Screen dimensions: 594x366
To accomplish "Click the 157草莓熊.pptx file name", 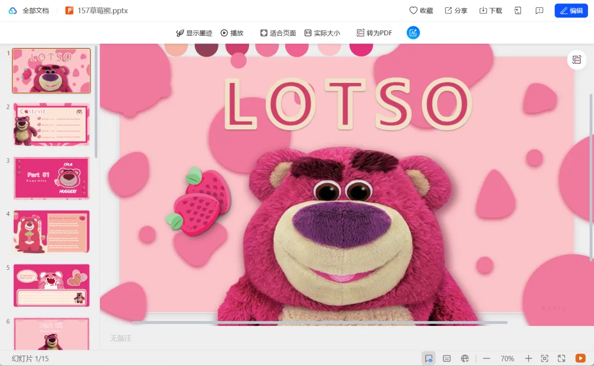I will click(x=103, y=10).
